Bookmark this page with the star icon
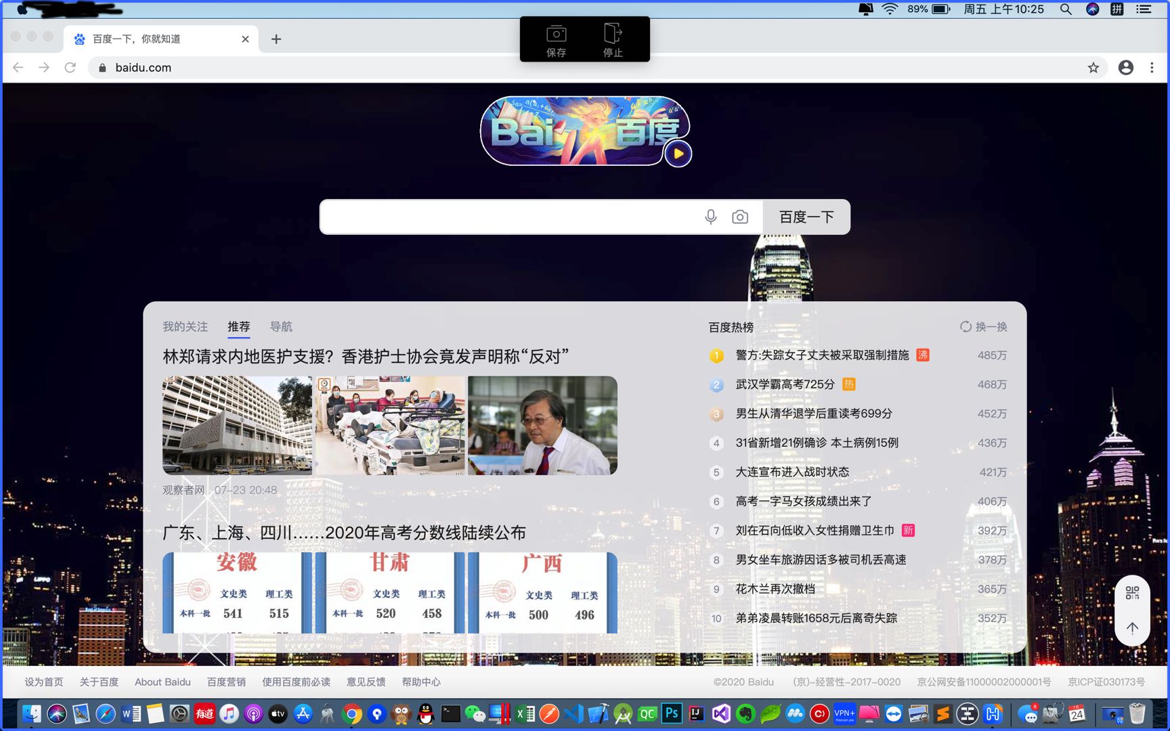Screen dimensions: 1170x731 tap(1093, 68)
